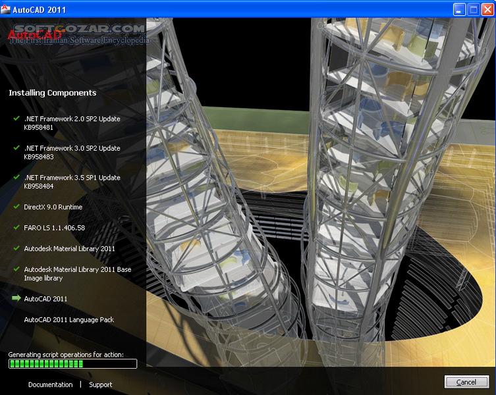Click the AutoCAD icon in the title bar
This screenshot has height=395, width=496.
click(x=5, y=9)
